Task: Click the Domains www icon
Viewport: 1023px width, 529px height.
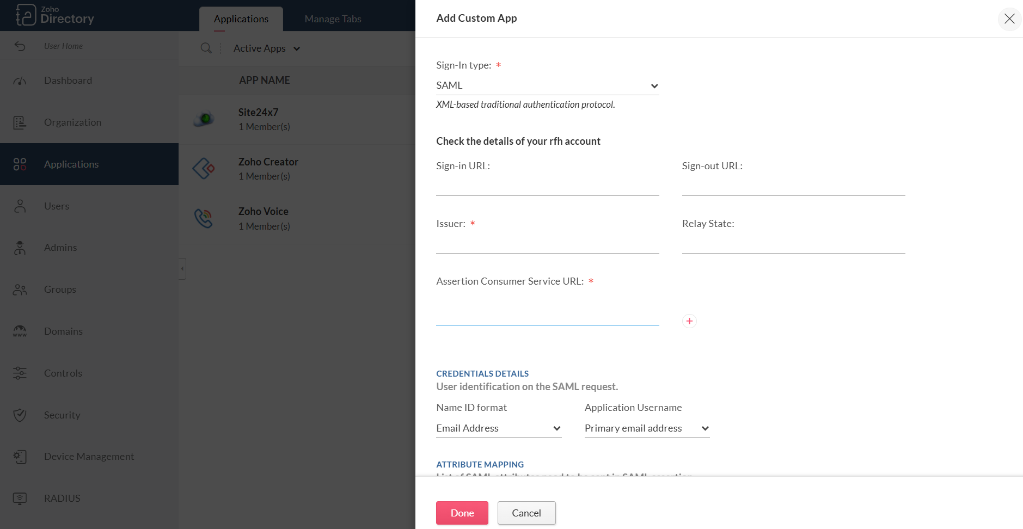Action: (20, 331)
